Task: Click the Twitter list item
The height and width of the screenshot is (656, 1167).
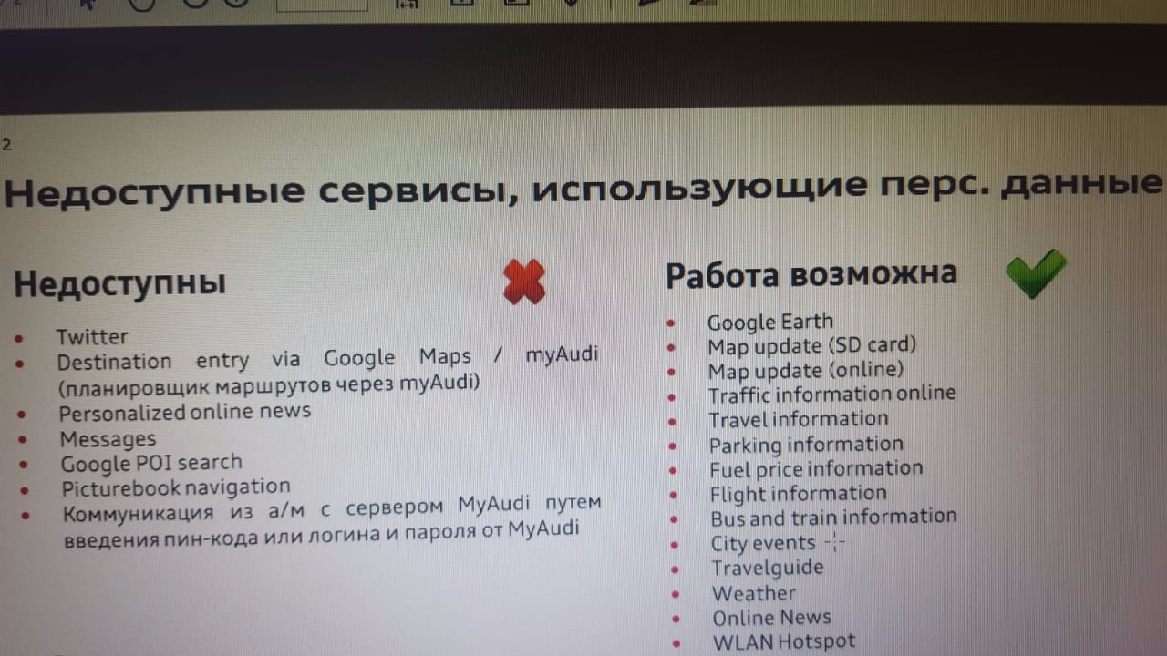Action: point(92,337)
